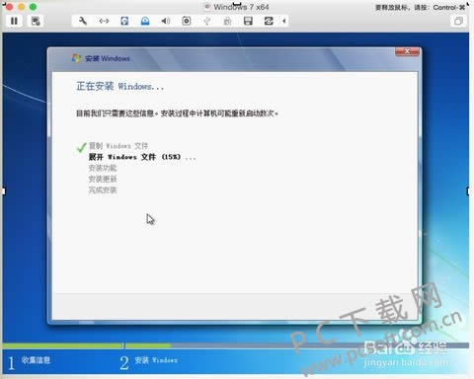Click the snapshot icon beside the pause button
The height and width of the screenshot is (379, 474).
point(36,21)
